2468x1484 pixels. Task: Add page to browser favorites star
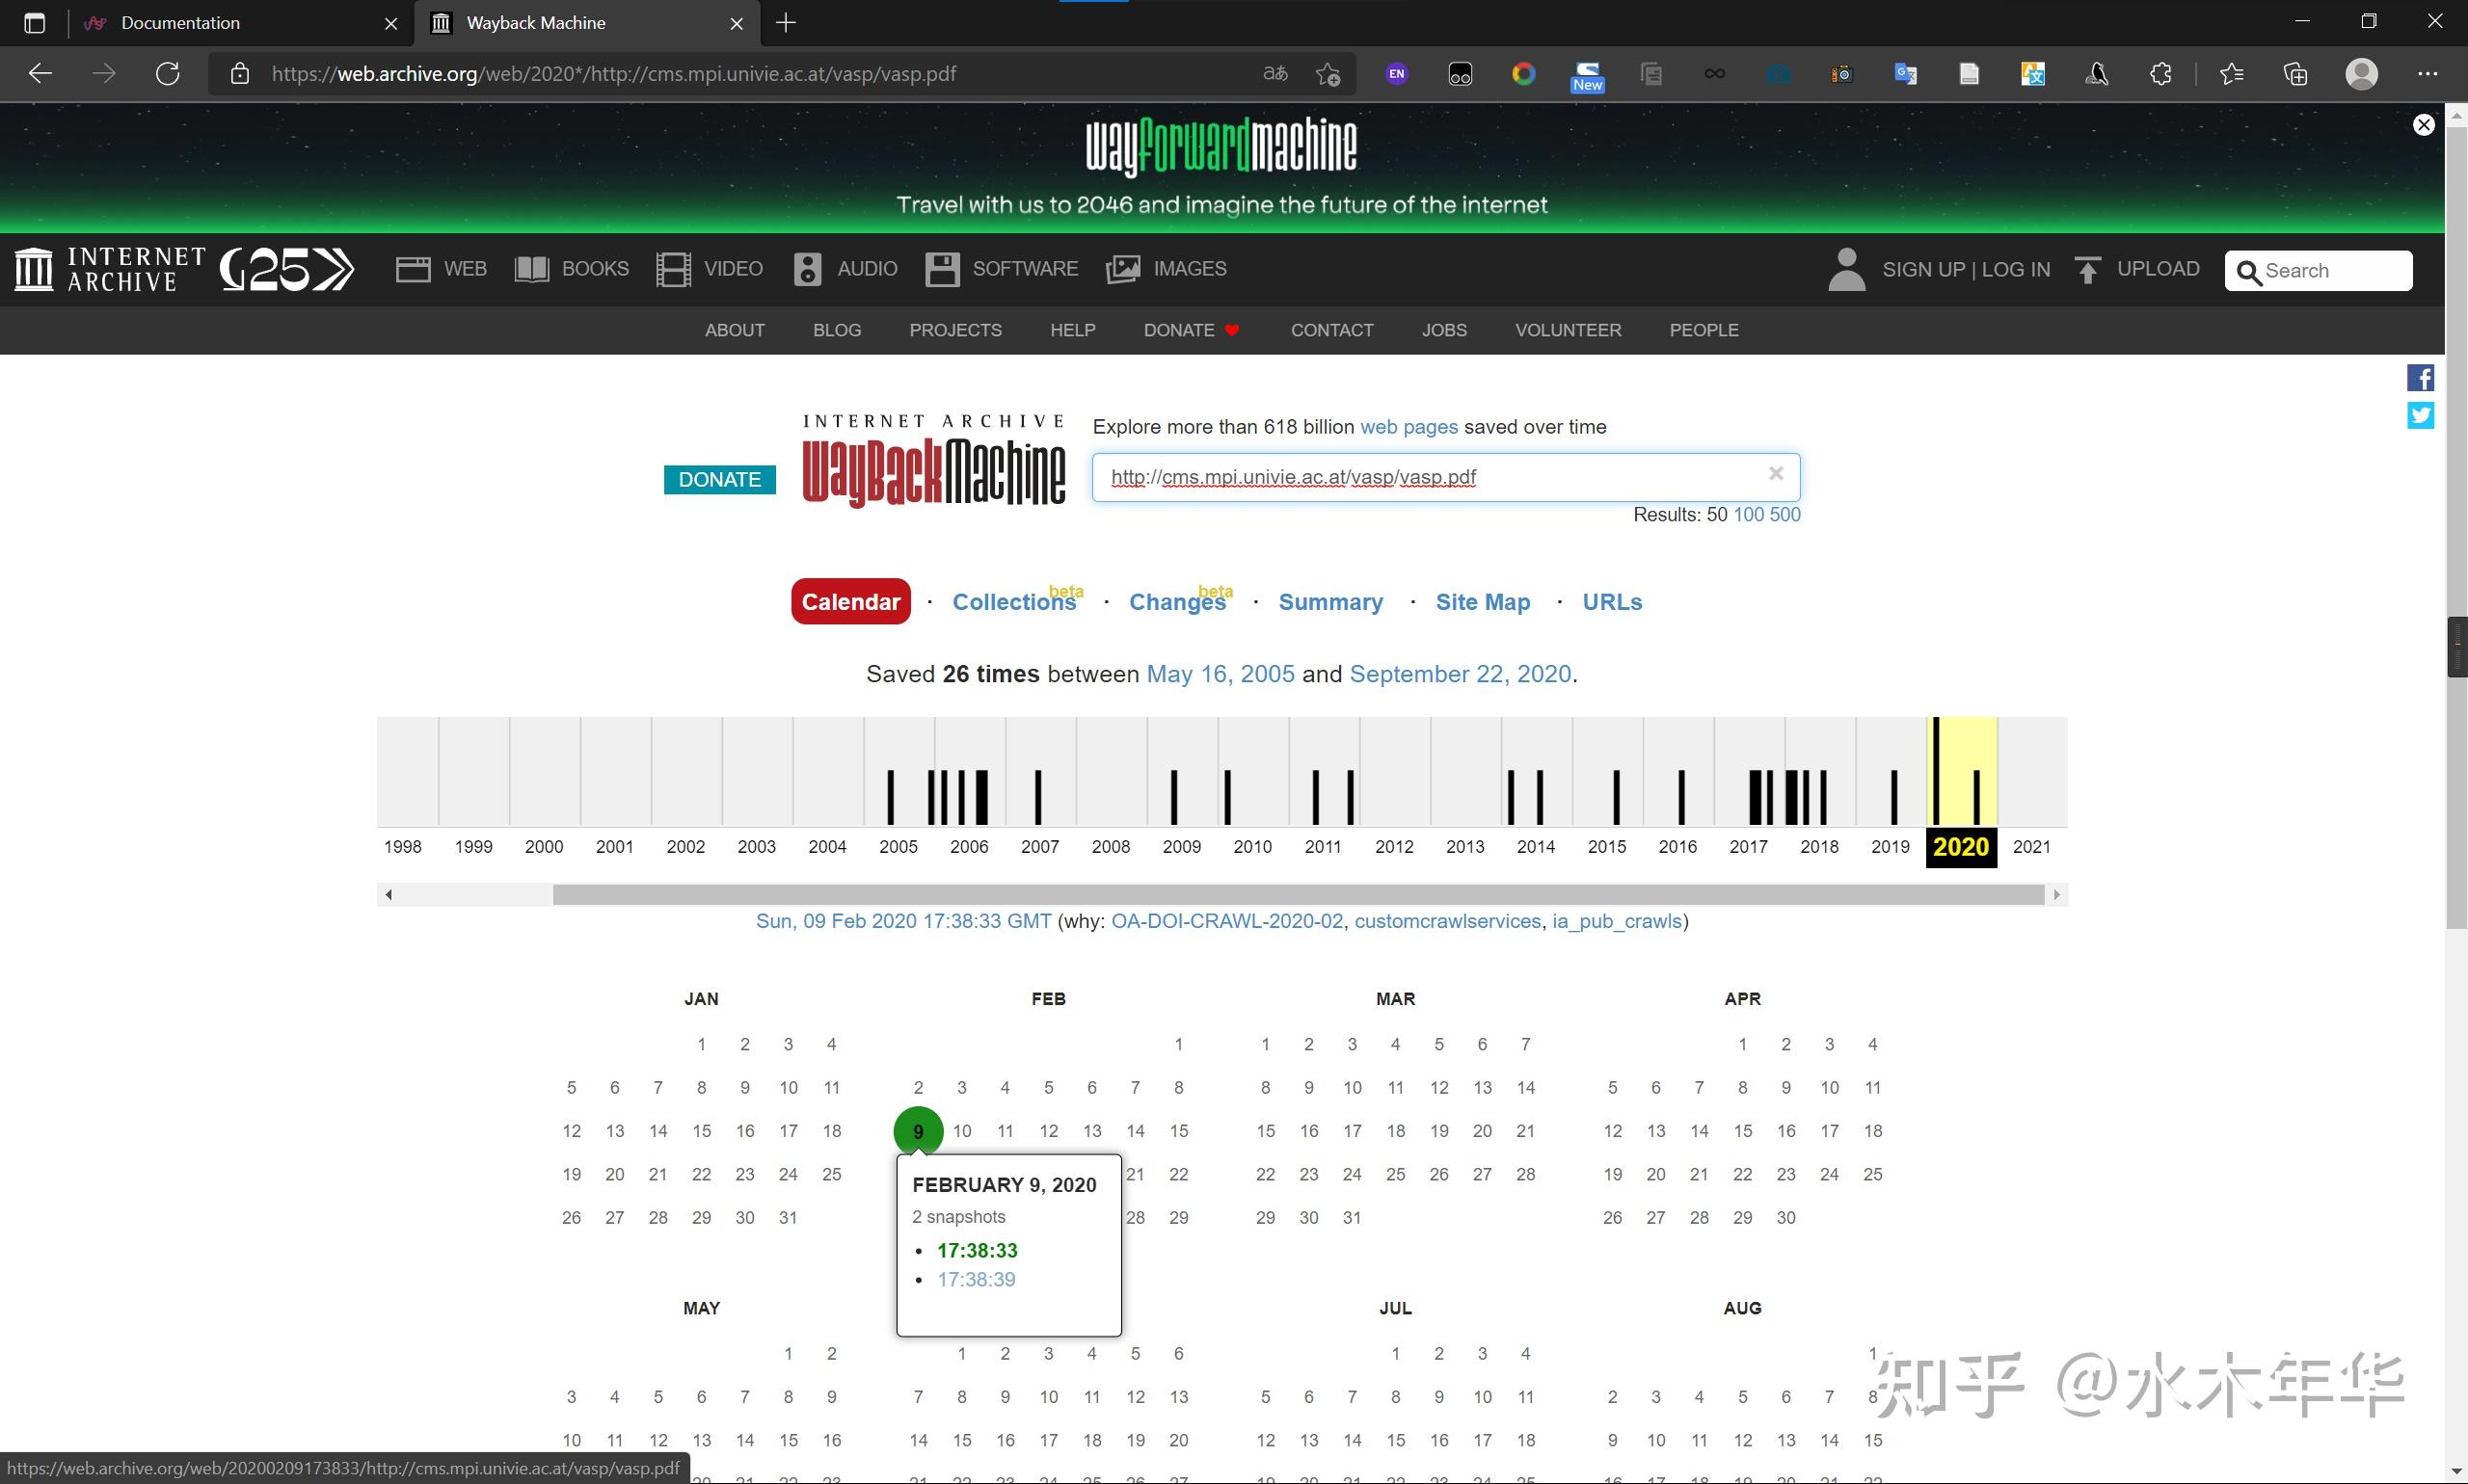pos(1328,74)
